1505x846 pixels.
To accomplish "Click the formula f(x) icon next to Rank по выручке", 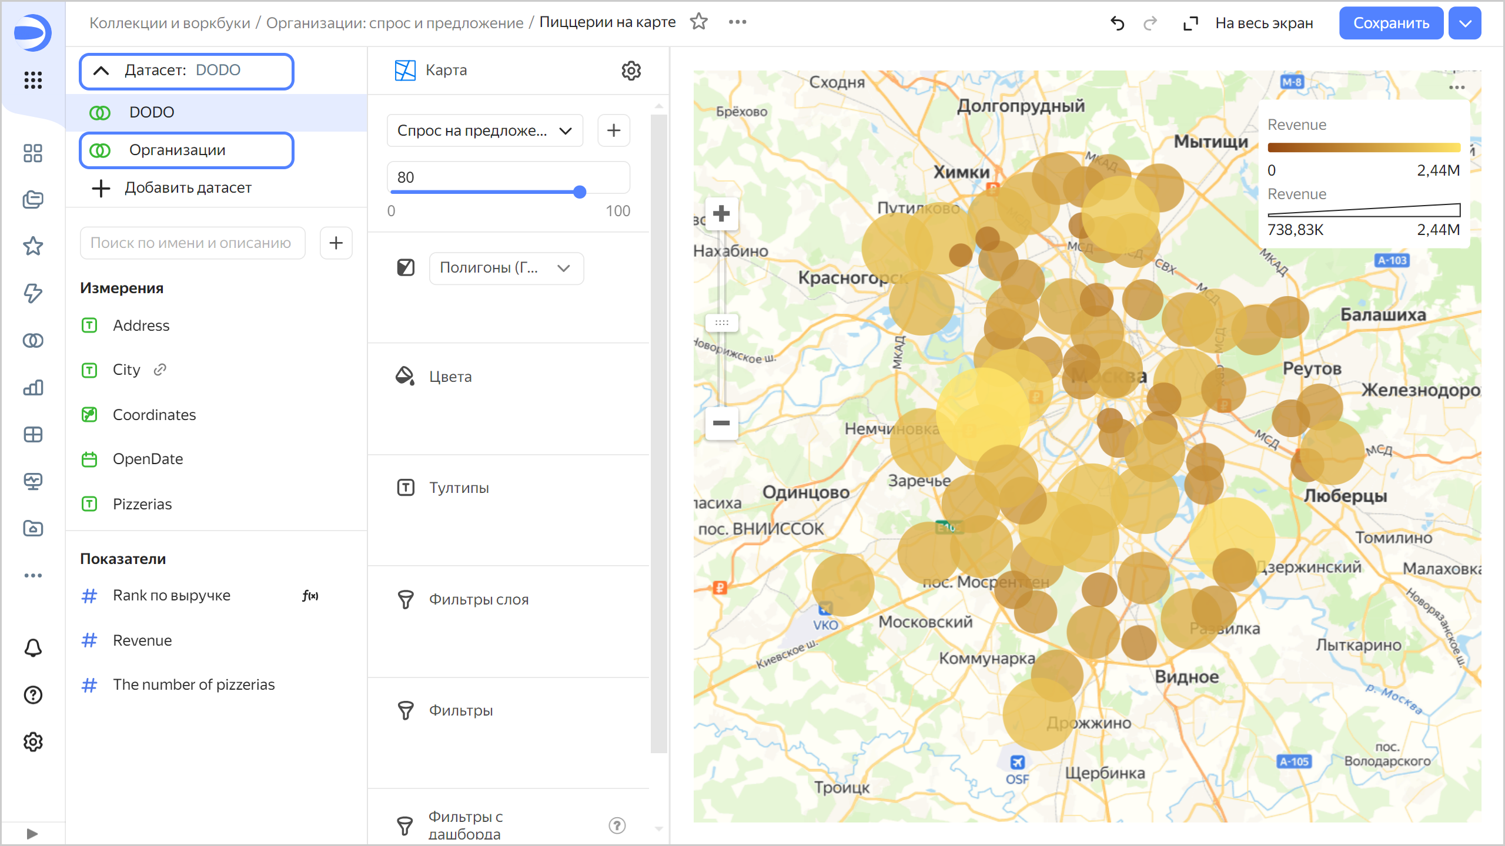I will [310, 595].
